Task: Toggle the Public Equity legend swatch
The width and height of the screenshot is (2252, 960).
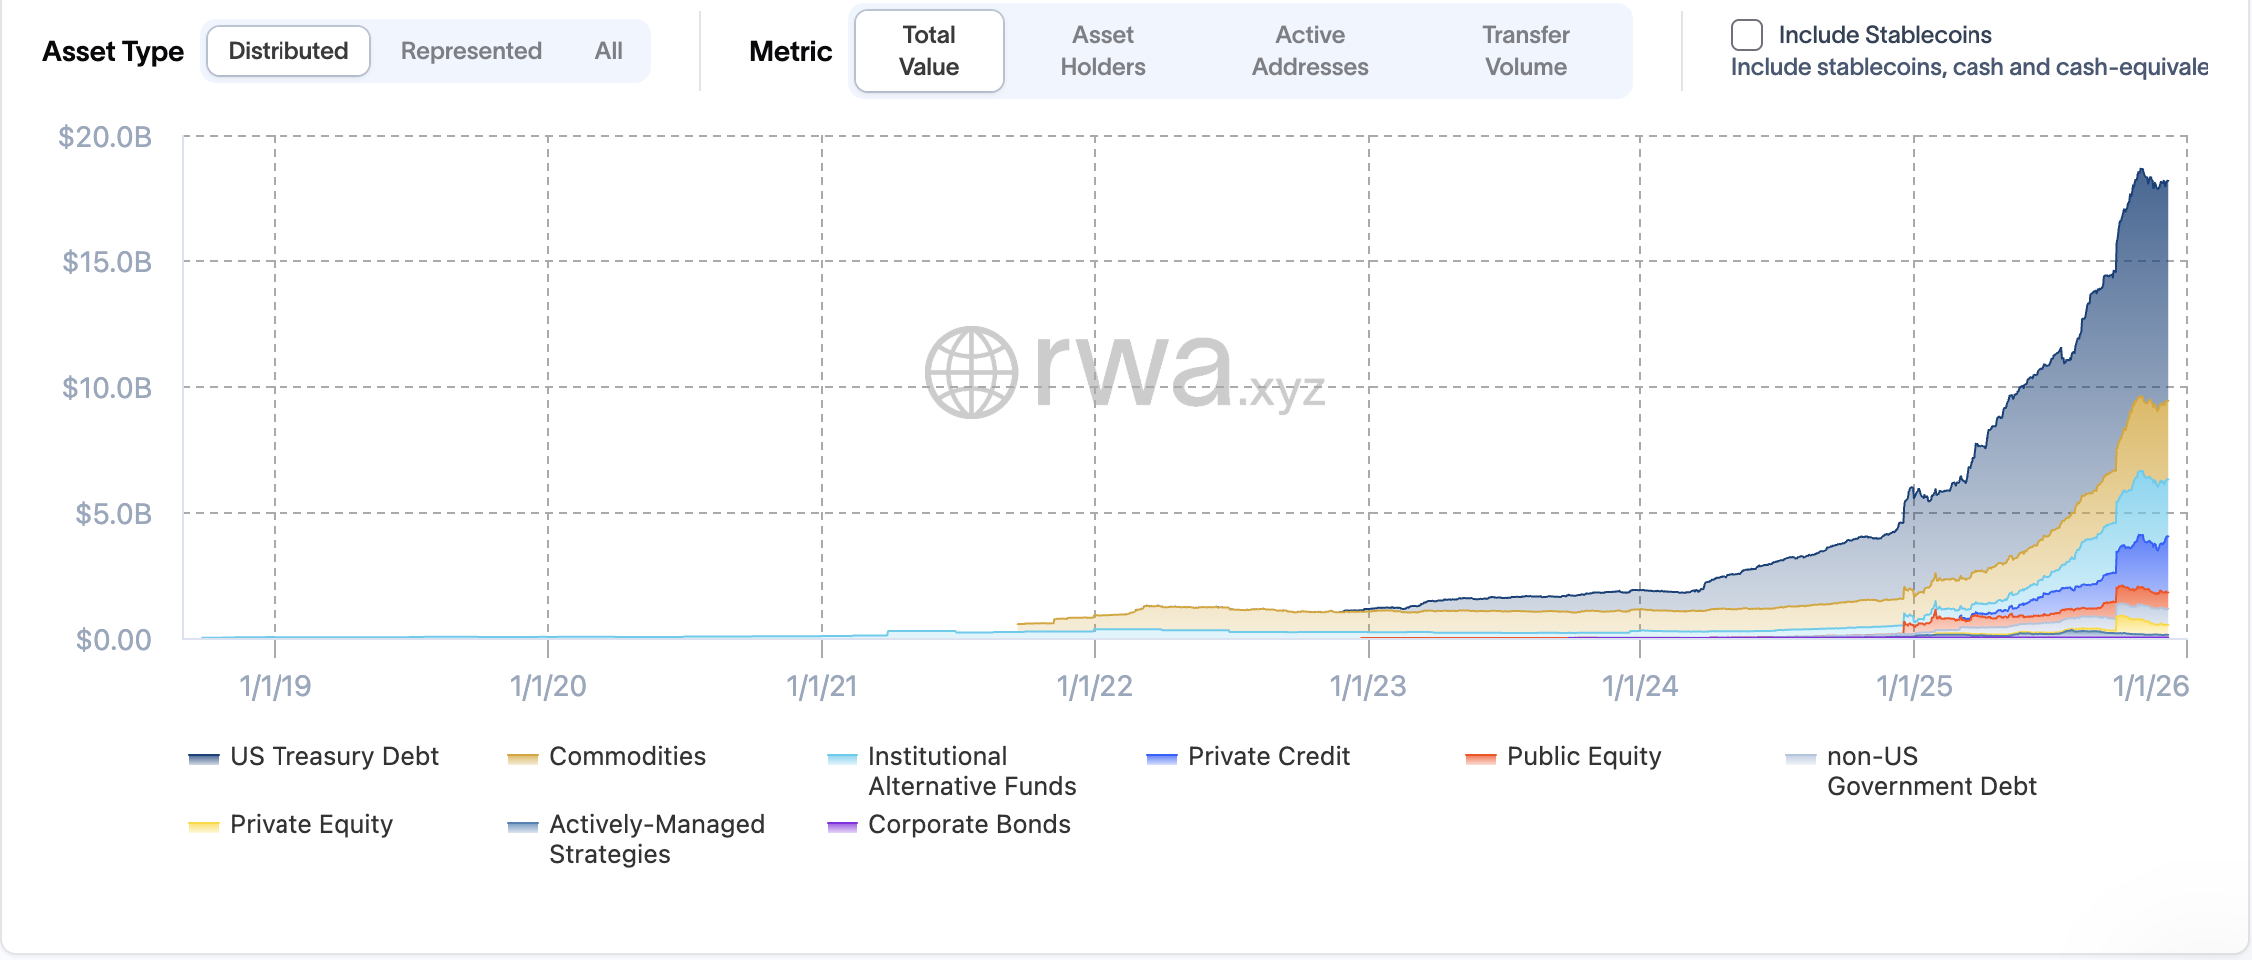Action: (1481, 759)
